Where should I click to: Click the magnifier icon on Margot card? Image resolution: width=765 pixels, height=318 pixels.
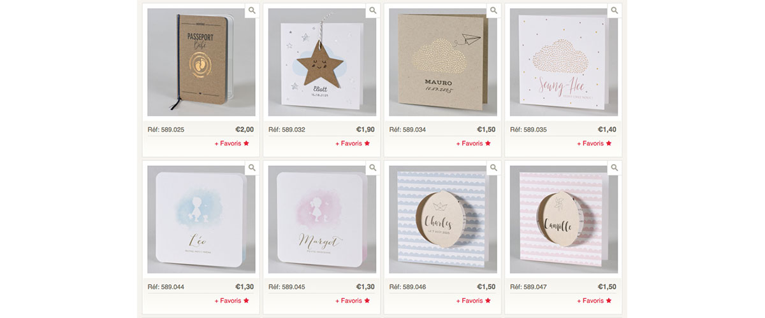pos(373,168)
